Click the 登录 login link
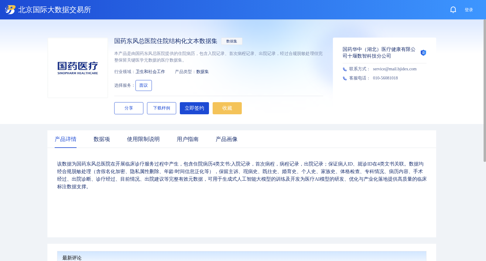 469,10
